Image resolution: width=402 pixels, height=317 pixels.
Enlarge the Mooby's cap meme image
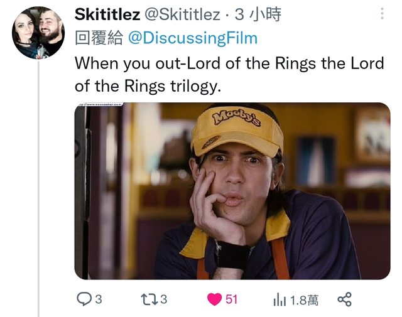pyautogui.click(x=232, y=191)
